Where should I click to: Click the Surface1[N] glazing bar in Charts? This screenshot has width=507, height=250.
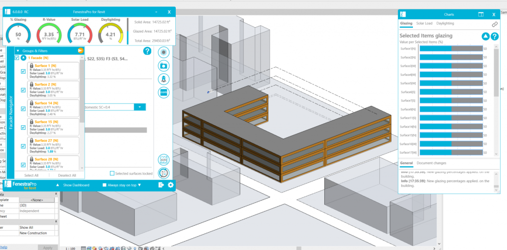[451, 49]
